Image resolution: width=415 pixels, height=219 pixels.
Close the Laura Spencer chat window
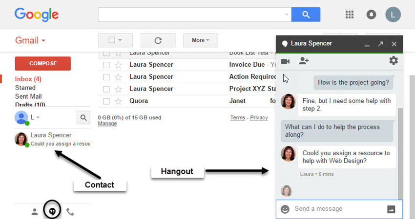(394, 44)
